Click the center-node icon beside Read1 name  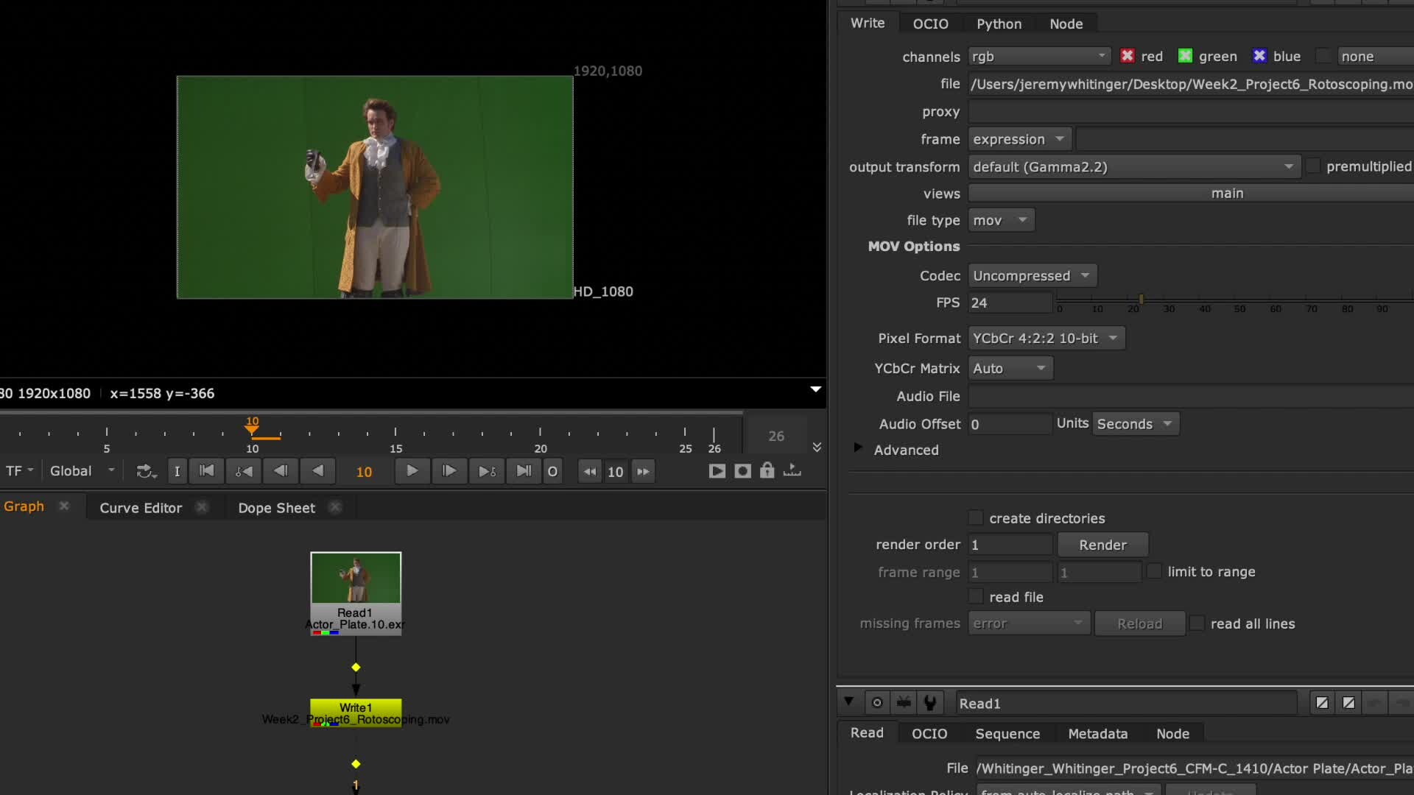pyautogui.click(x=876, y=703)
